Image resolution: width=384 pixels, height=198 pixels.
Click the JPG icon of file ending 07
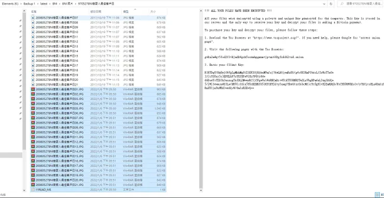(x=33, y=18)
